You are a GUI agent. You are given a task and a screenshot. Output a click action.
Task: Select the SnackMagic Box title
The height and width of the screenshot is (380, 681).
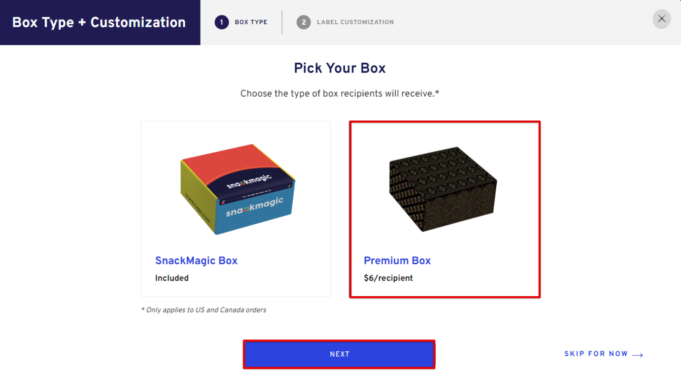pos(196,260)
